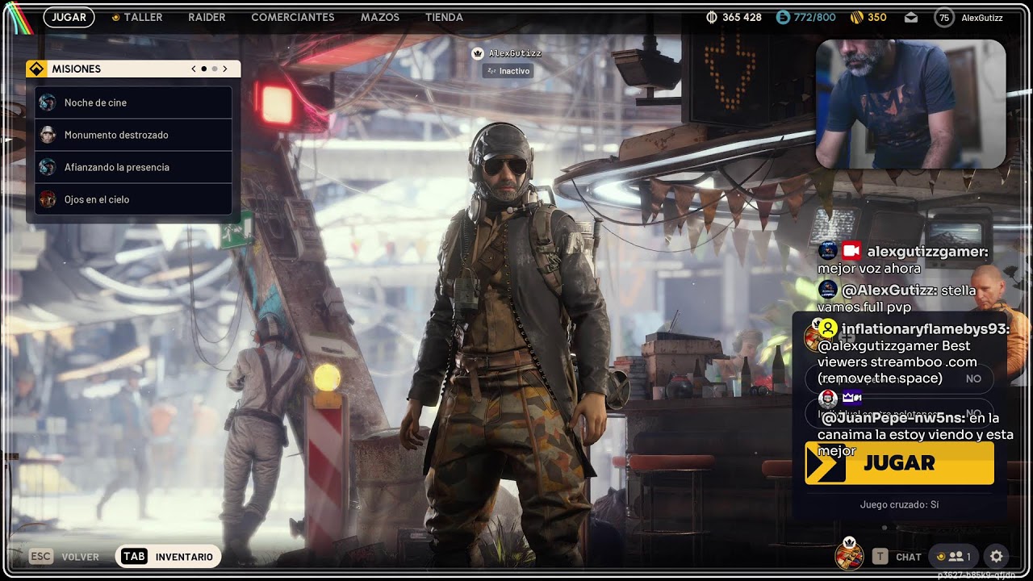Click the Noche de cine mission giver portrait
The image size is (1033, 581).
48,102
